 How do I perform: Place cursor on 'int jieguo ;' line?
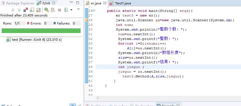point(131,67)
